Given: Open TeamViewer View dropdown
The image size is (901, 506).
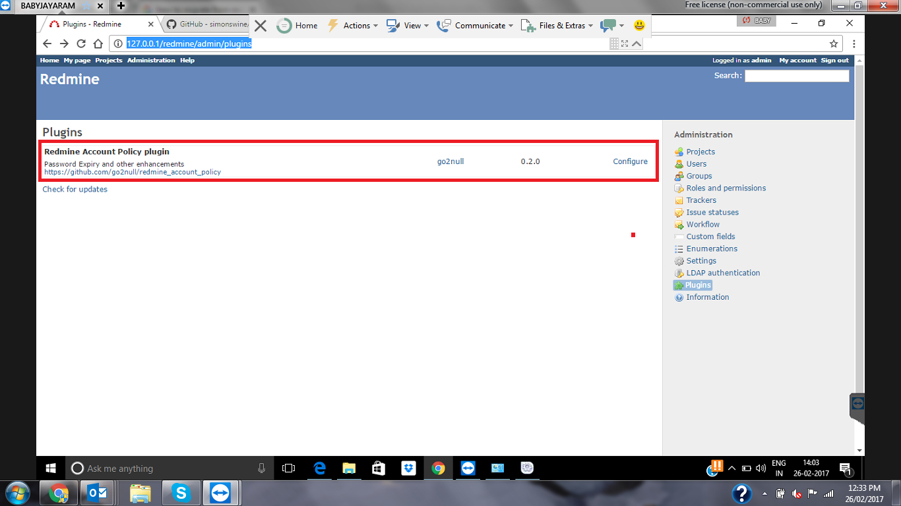Looking at the screenshot, I should pos(408,26).
